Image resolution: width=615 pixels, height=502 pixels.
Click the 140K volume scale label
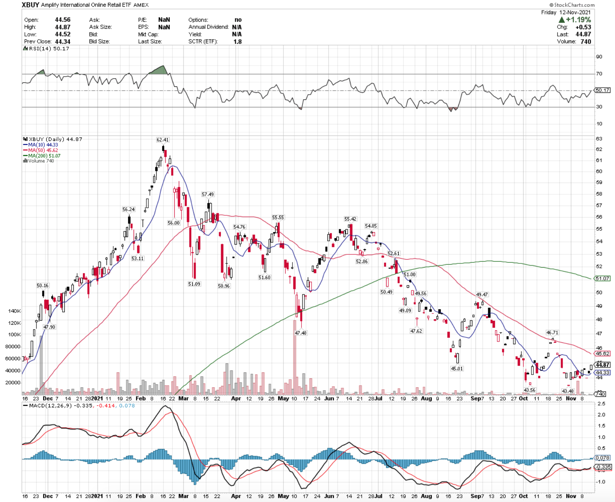click(15, 311)
